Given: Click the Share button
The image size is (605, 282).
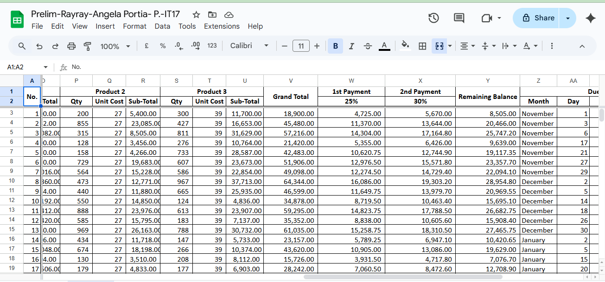Looking at the screenshot, I should click(538, 18).
